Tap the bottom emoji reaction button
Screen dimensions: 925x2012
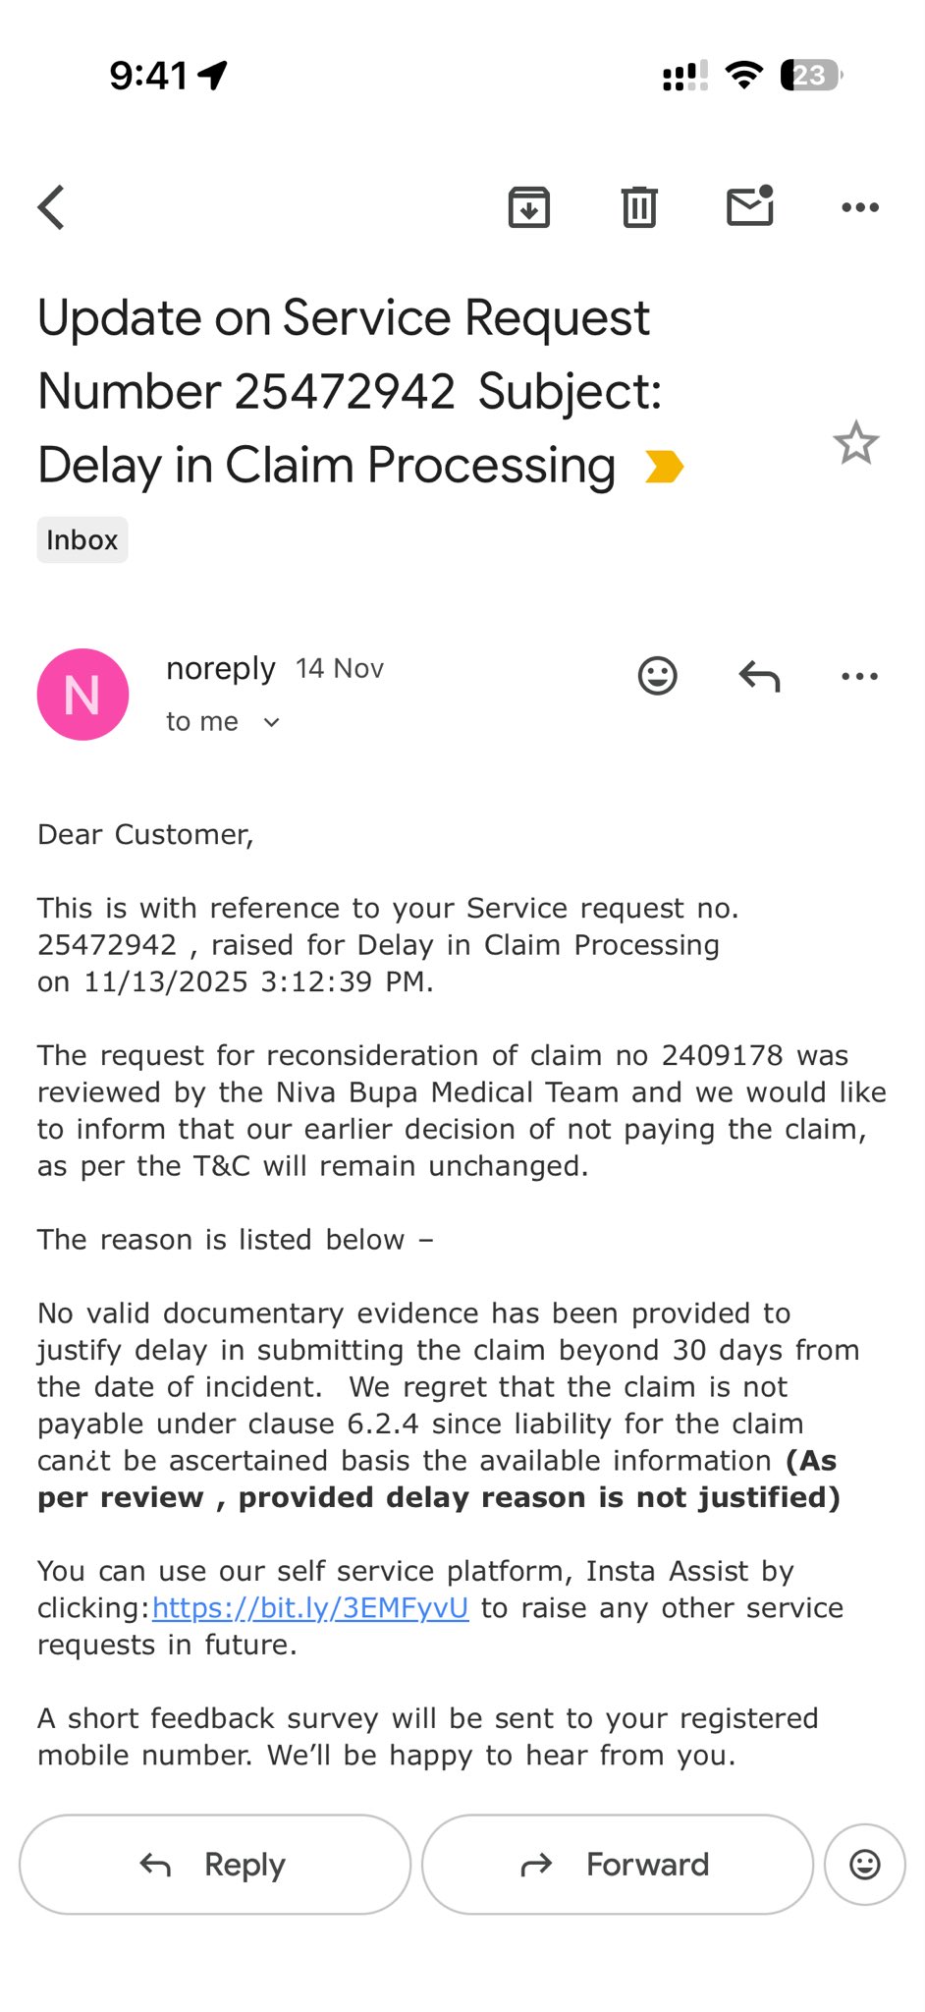(864, 1865)
